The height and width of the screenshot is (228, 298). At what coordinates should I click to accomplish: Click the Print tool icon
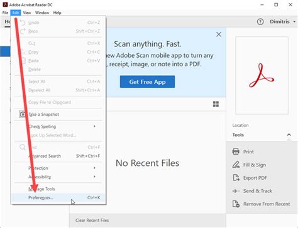[236, 152]
